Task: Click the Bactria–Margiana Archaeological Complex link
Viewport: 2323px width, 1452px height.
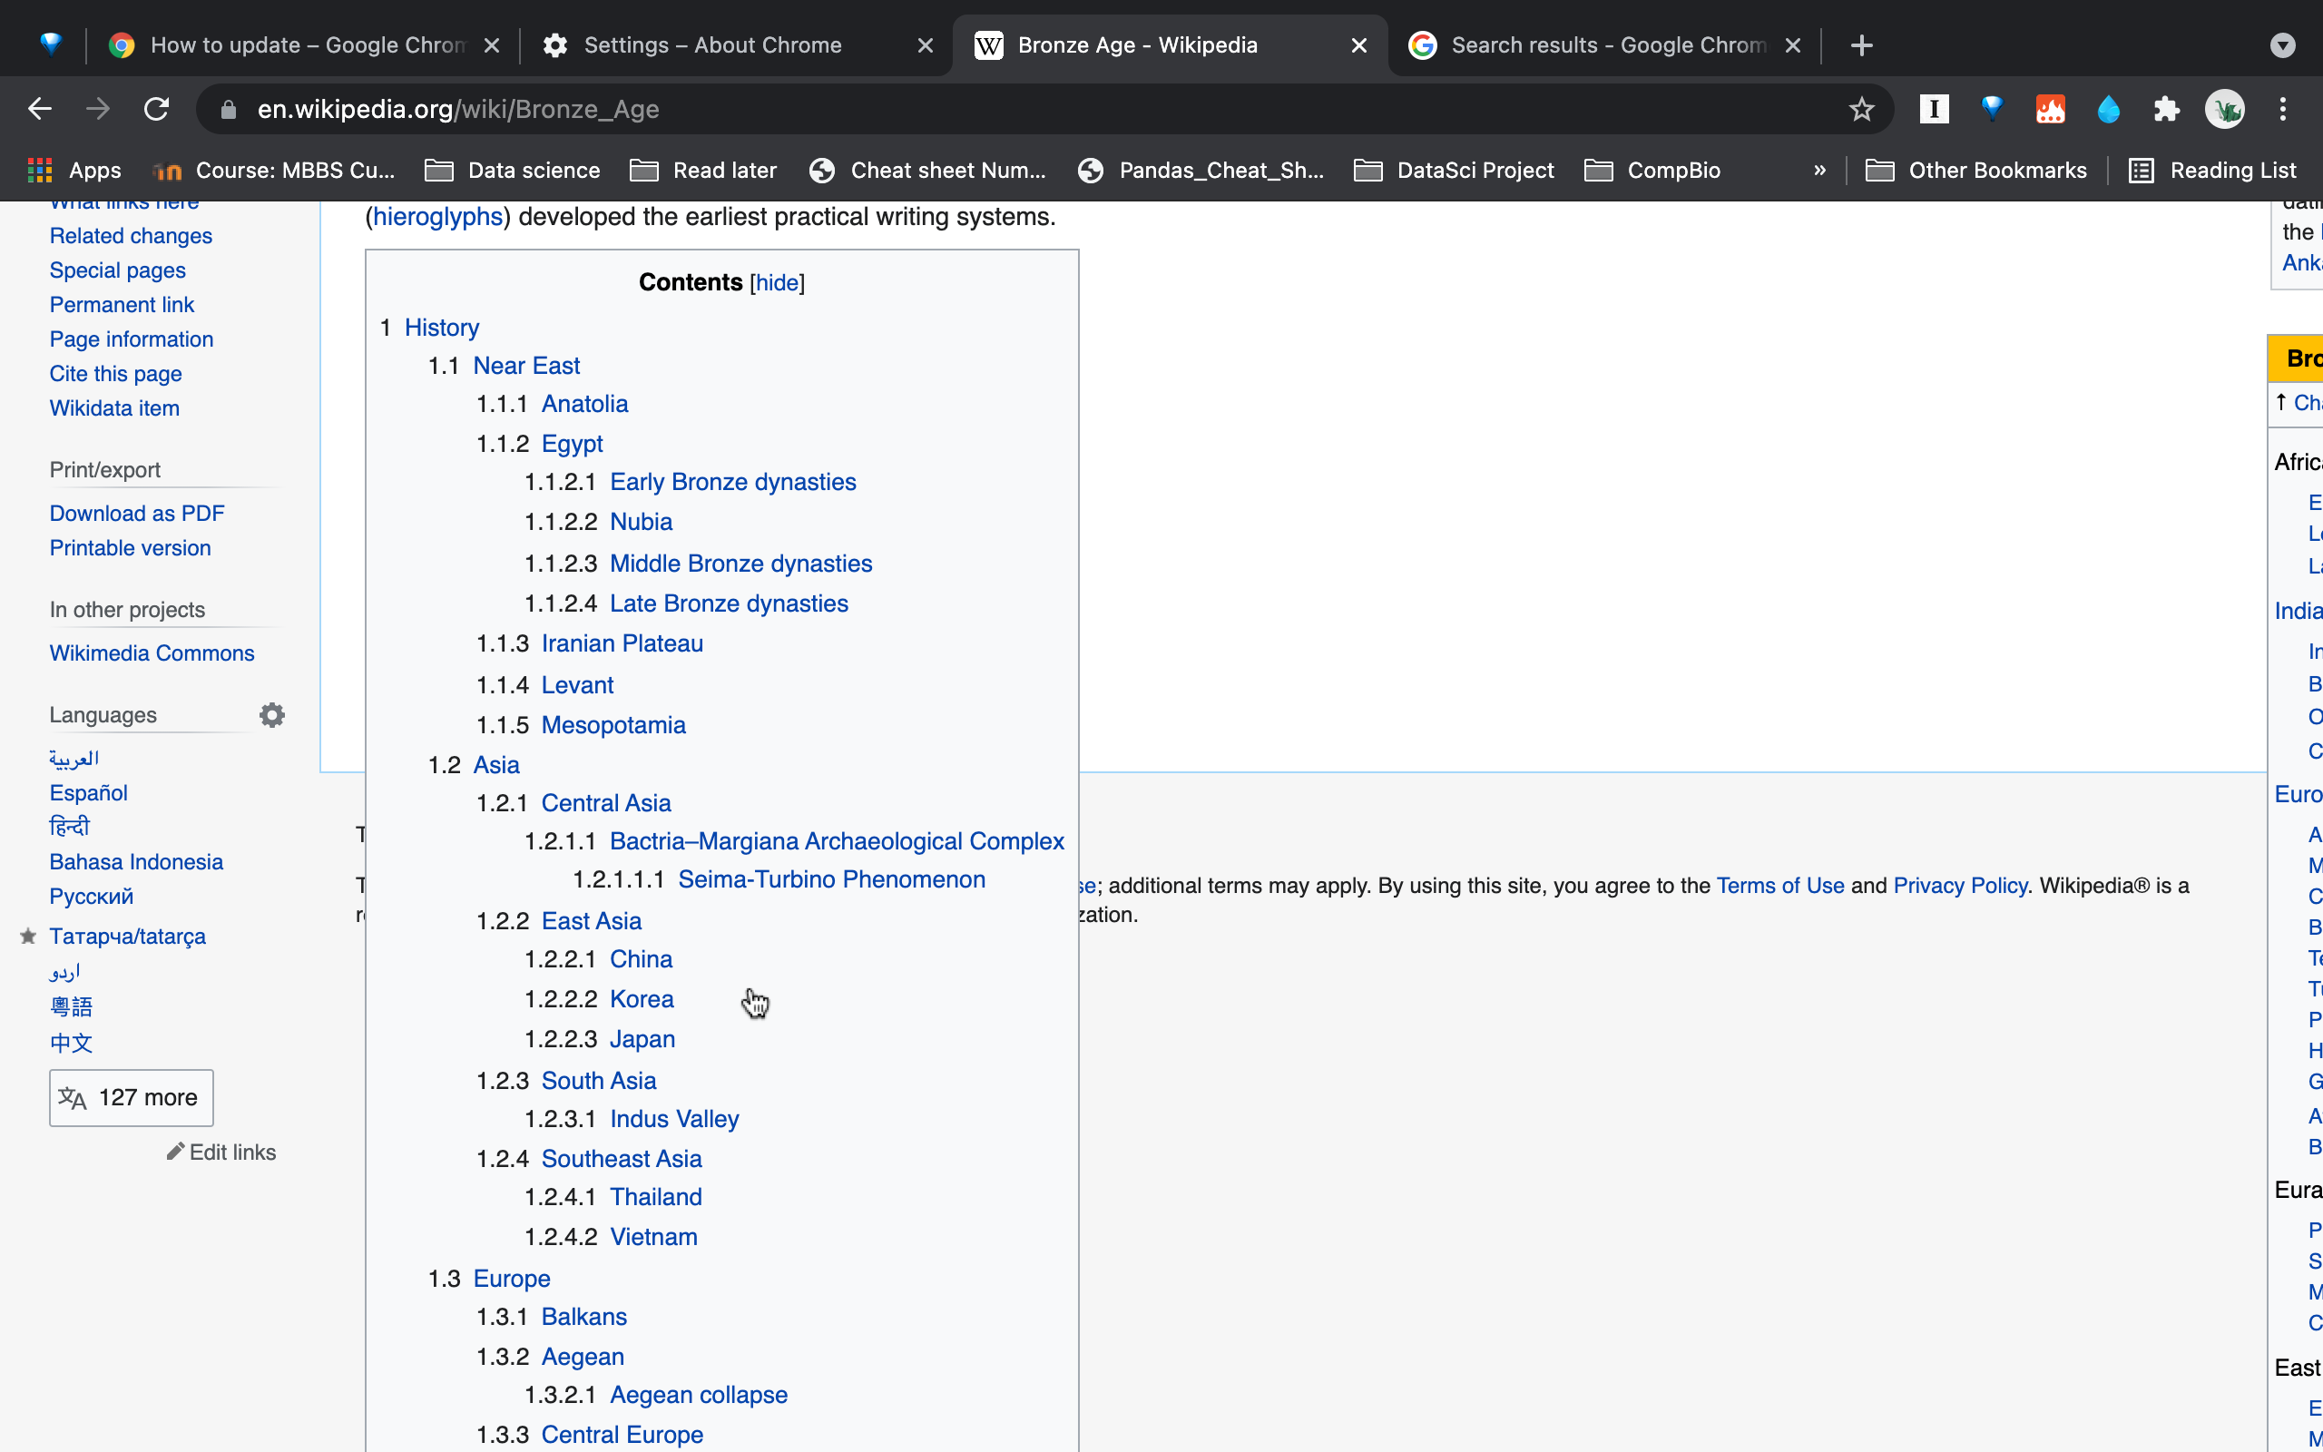Action: (838, 839)
